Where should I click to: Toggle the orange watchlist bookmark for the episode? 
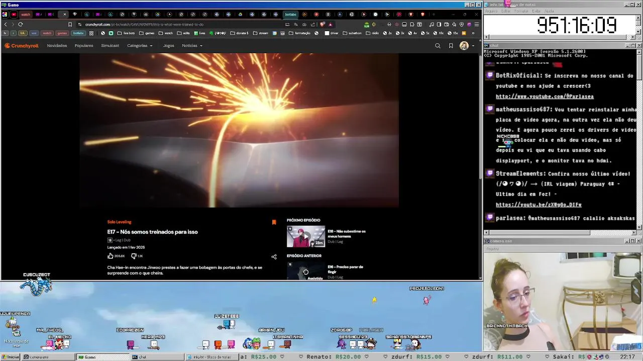274,222
